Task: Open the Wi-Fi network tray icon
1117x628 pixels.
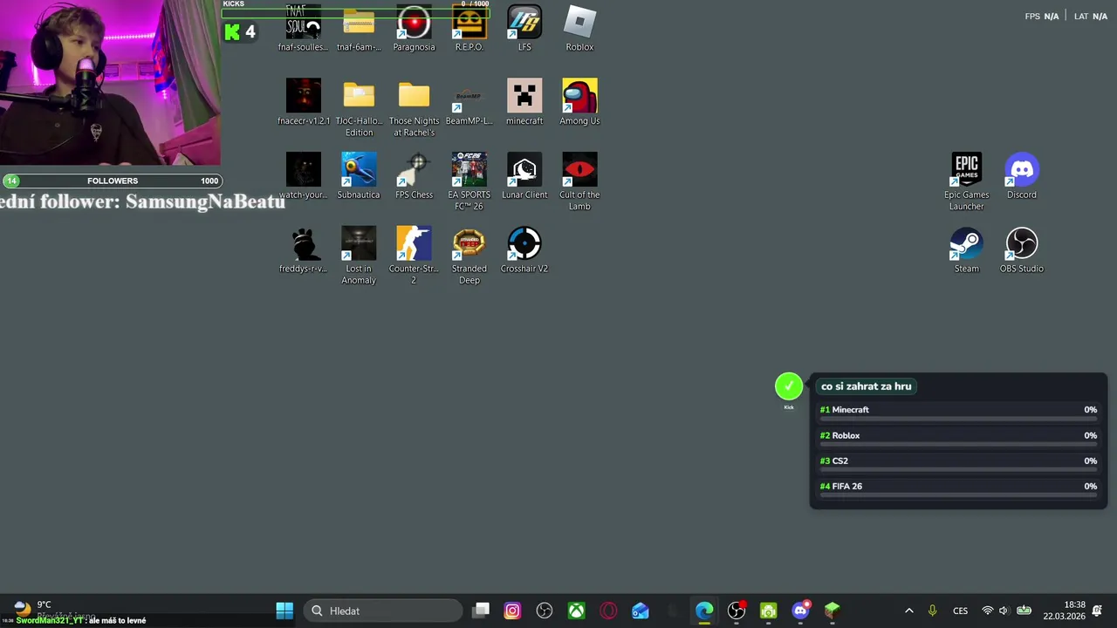Action: [987, 611]
